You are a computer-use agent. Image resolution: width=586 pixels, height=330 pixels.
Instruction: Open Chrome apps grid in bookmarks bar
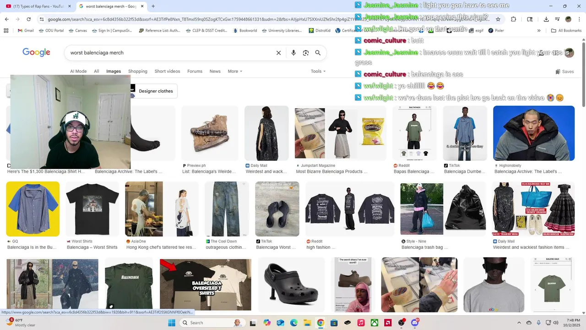[6, 31]
